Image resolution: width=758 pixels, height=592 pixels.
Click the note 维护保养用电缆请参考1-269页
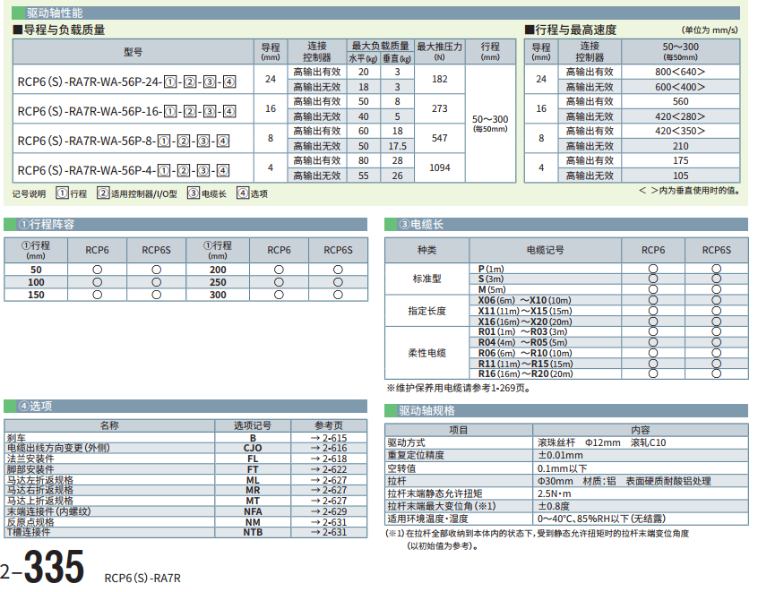[458, 388]
